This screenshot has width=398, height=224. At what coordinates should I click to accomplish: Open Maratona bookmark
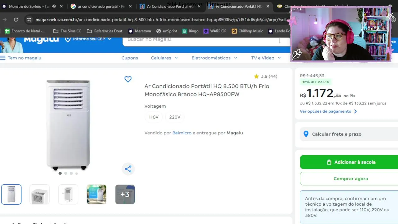(x=140, y=31)
